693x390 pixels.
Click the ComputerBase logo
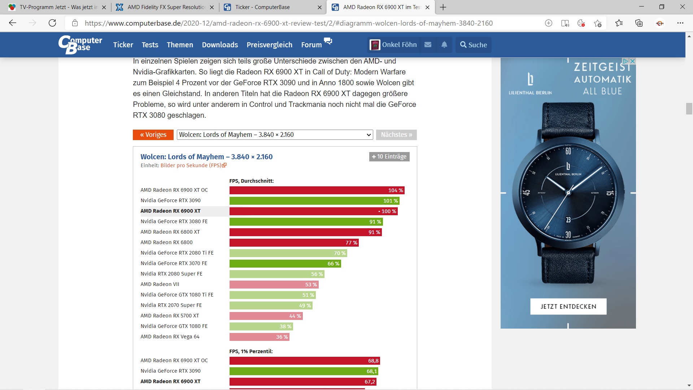[x=80, y=45]
